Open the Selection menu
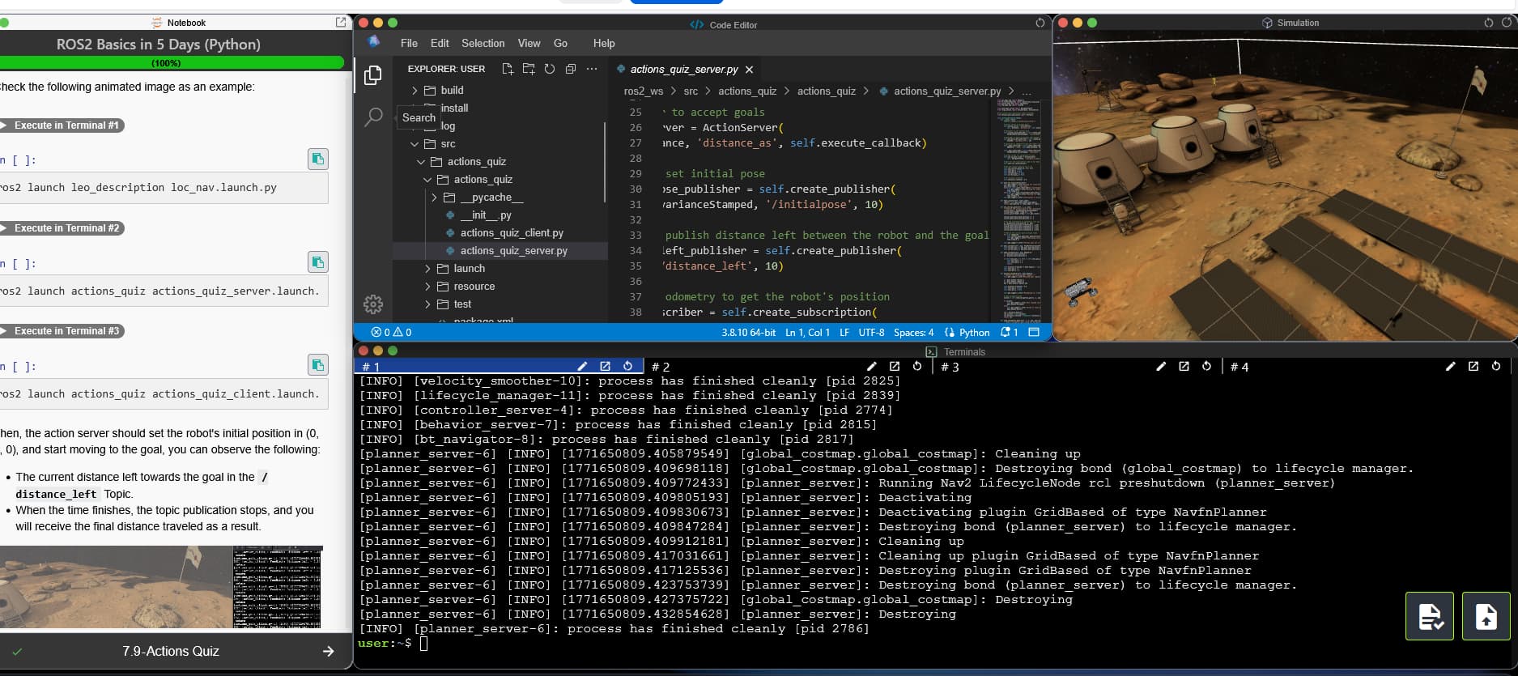 point(483,43)
